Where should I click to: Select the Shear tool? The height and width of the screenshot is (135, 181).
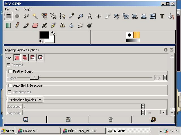click(x=135, y=16)
